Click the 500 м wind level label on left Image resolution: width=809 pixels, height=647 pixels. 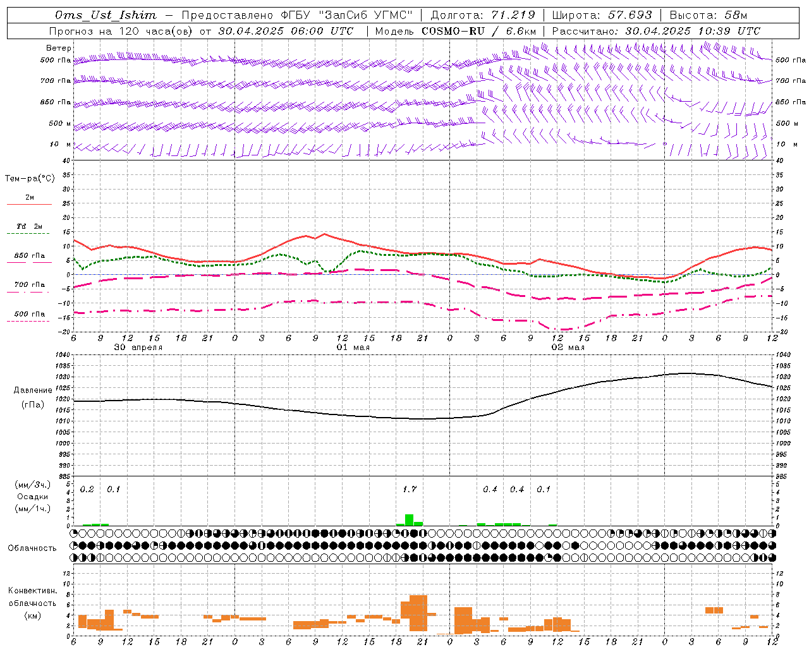pos(60,123)
